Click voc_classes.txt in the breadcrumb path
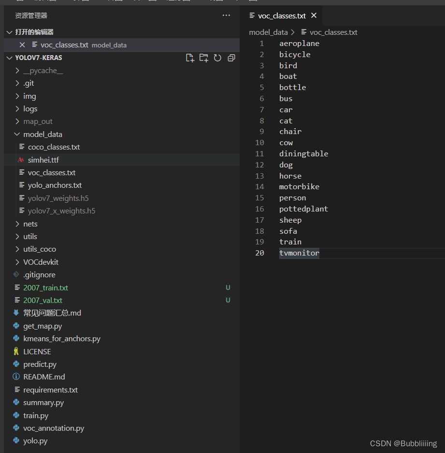 (333, 32)
